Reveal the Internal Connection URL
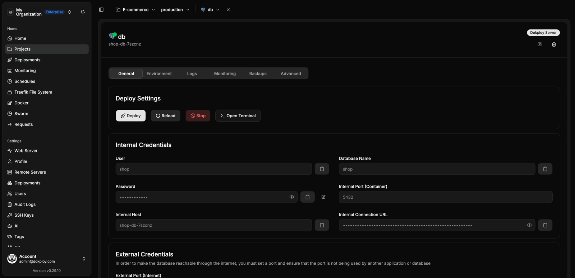The height and width of the screenshot is (278, 575). point(529,225)
